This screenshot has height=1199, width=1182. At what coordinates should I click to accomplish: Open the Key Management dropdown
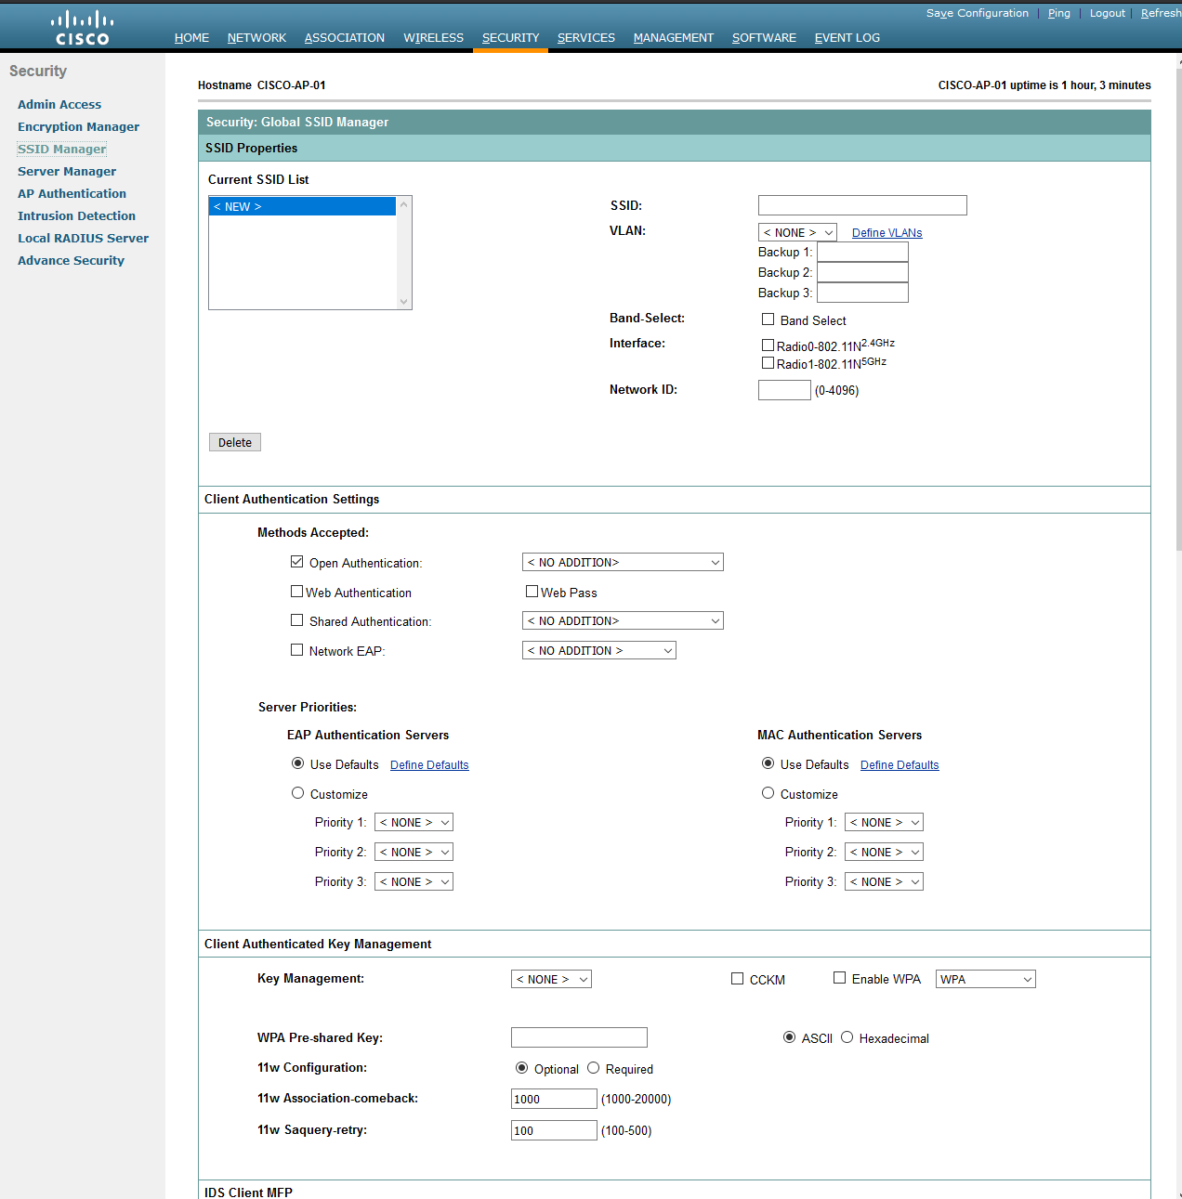click(x=551, y=979)
